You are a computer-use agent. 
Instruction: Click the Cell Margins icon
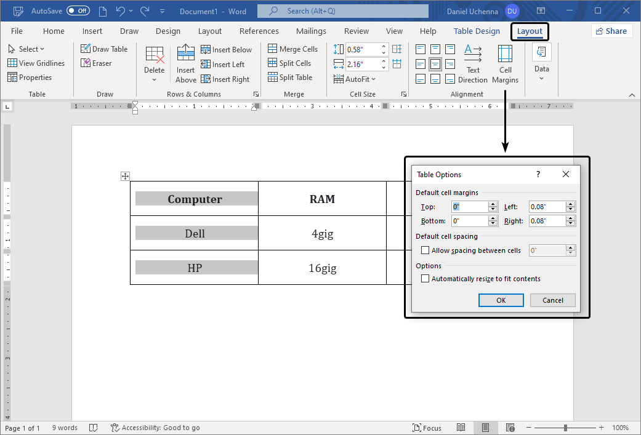[505, 64]
